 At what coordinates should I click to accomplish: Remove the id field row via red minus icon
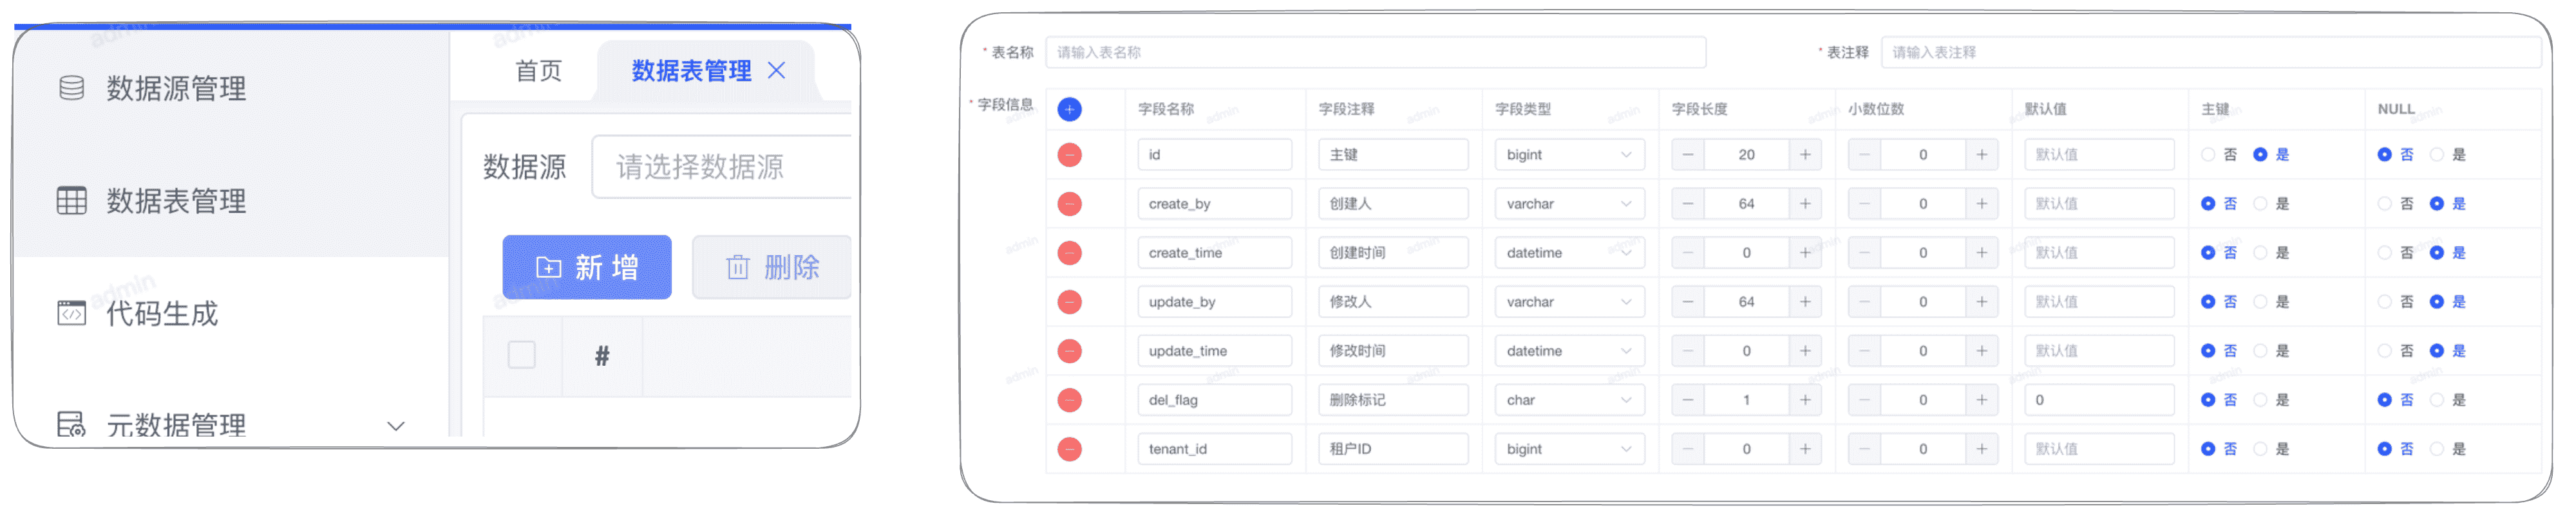click(x=1069, y=154)
